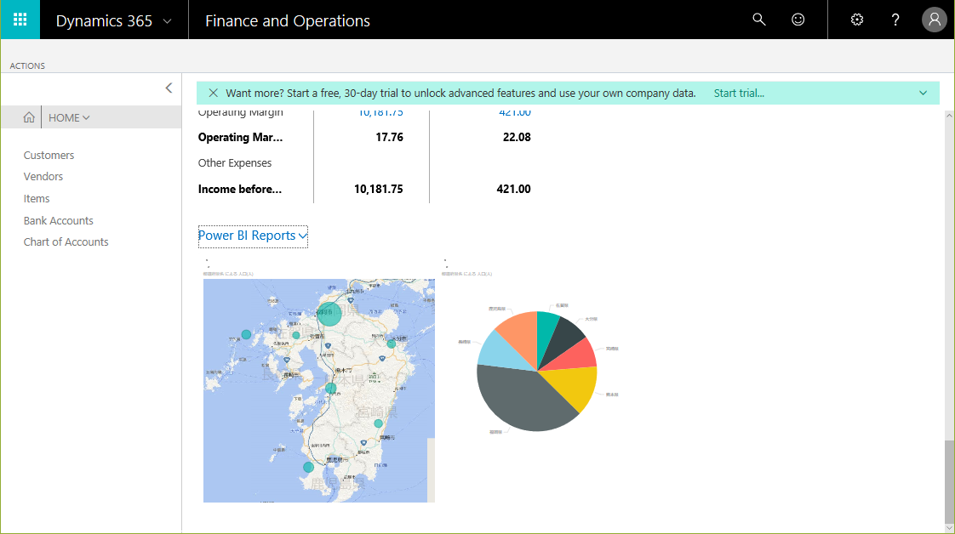Click the Kyushu map Power BI report
This screenshot has width=955, height=534.
pyautogui.click(x=319, y=390)
